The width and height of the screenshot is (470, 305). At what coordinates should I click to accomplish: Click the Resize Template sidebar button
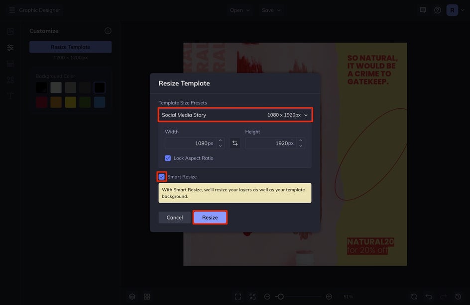70,47
